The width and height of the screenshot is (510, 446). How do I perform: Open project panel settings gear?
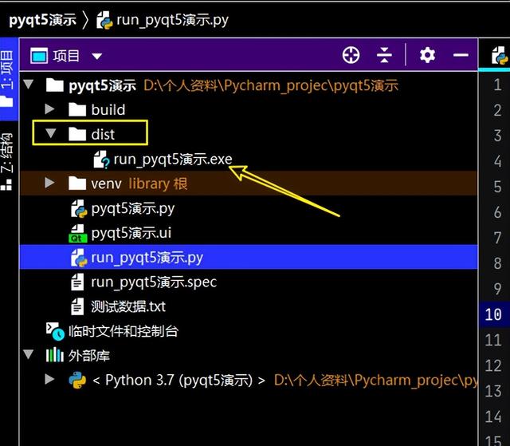[427, 55]
